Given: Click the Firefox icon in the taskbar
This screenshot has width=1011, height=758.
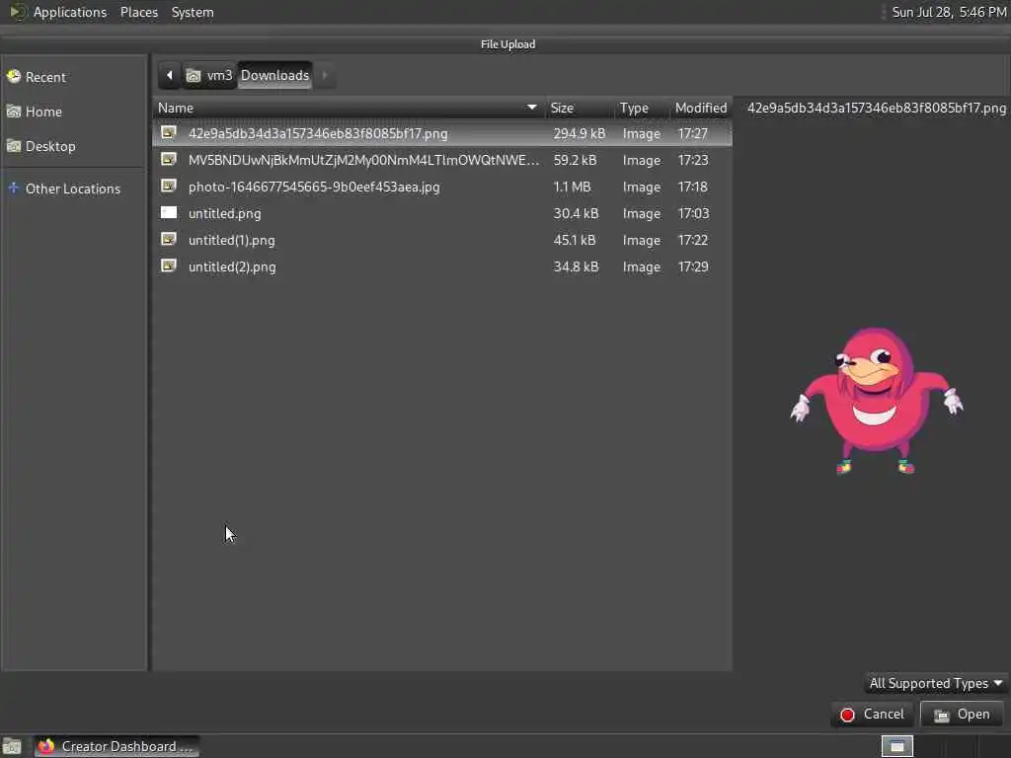Looking at the screenshot, I should pyautogui.click(x=45, y=746).
